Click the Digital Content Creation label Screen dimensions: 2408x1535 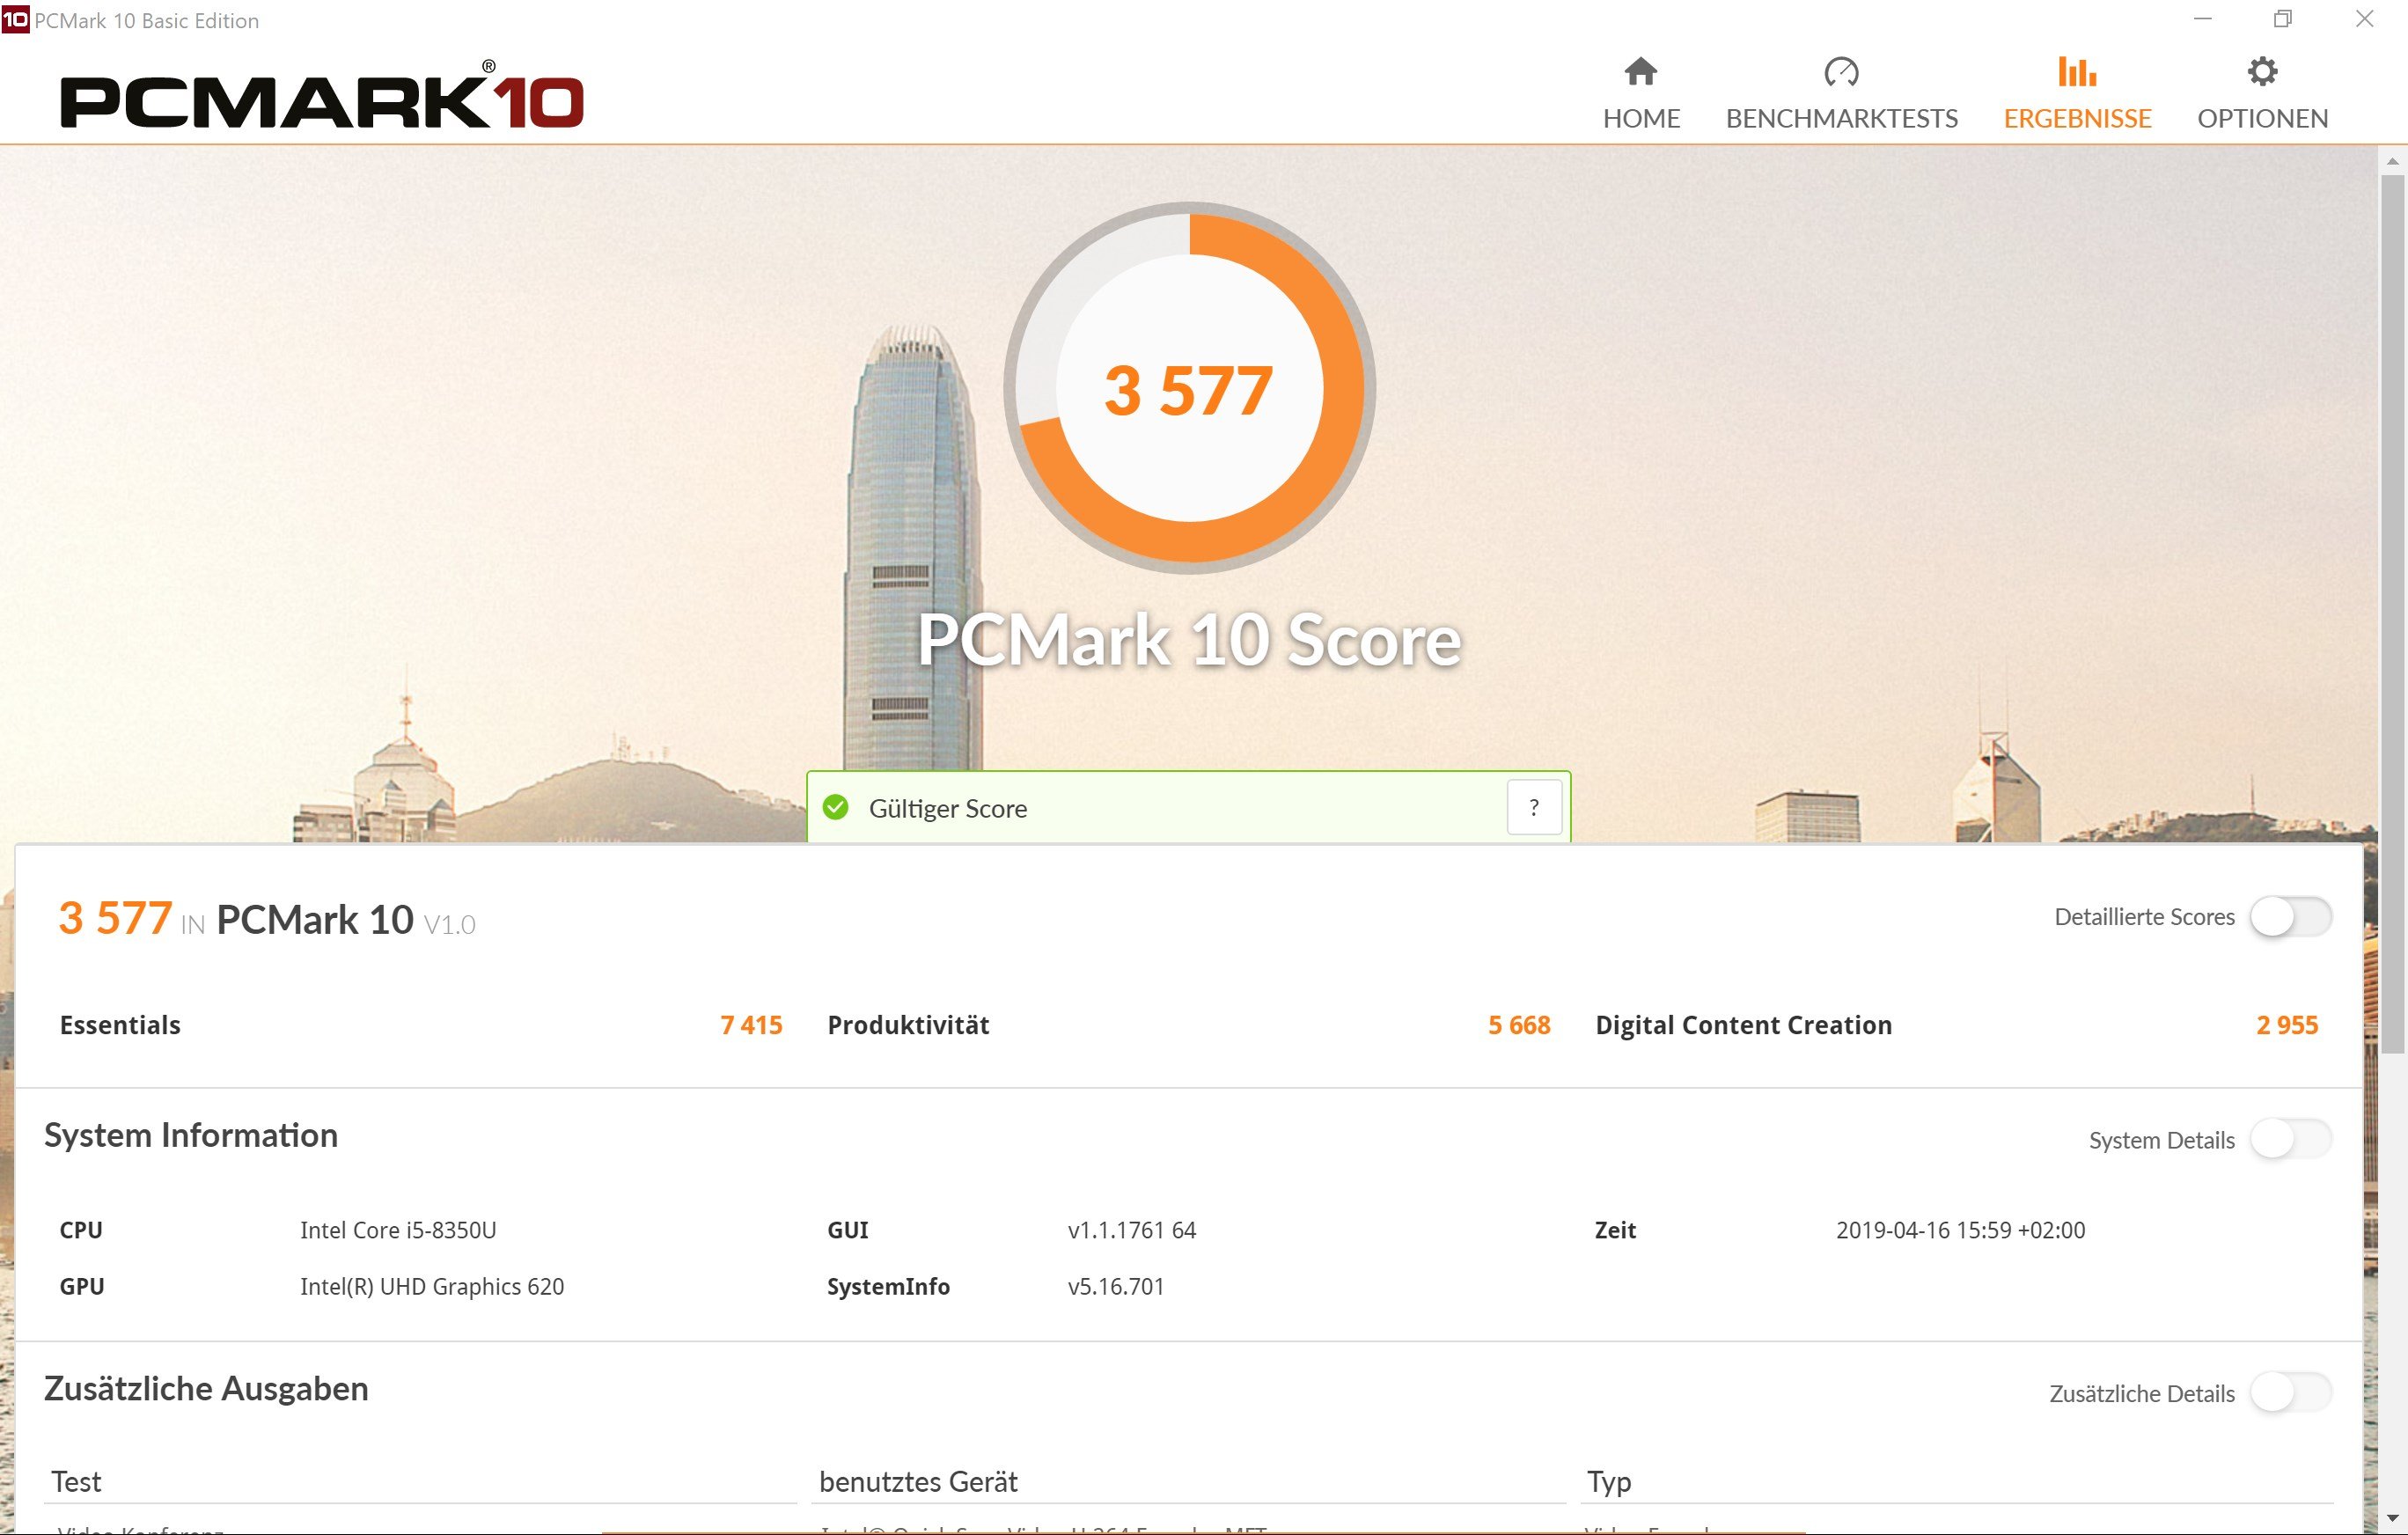tap(1743, 1025)
